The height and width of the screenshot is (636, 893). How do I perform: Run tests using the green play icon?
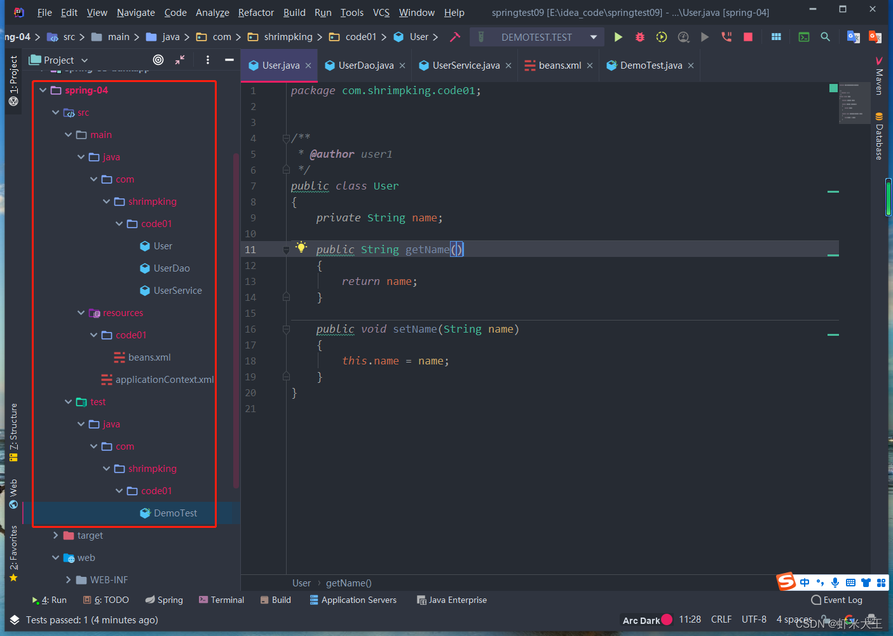(618, 37)
